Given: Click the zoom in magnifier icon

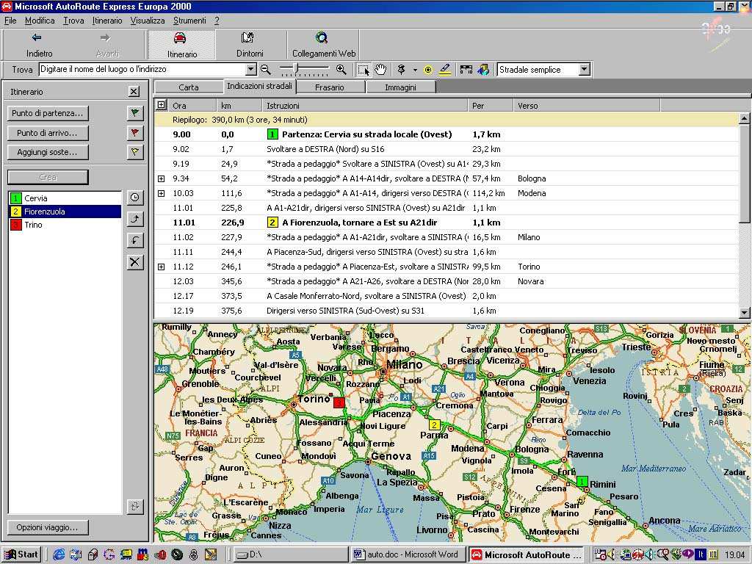Looking at the screenshot, I should (x=341, y=70).
